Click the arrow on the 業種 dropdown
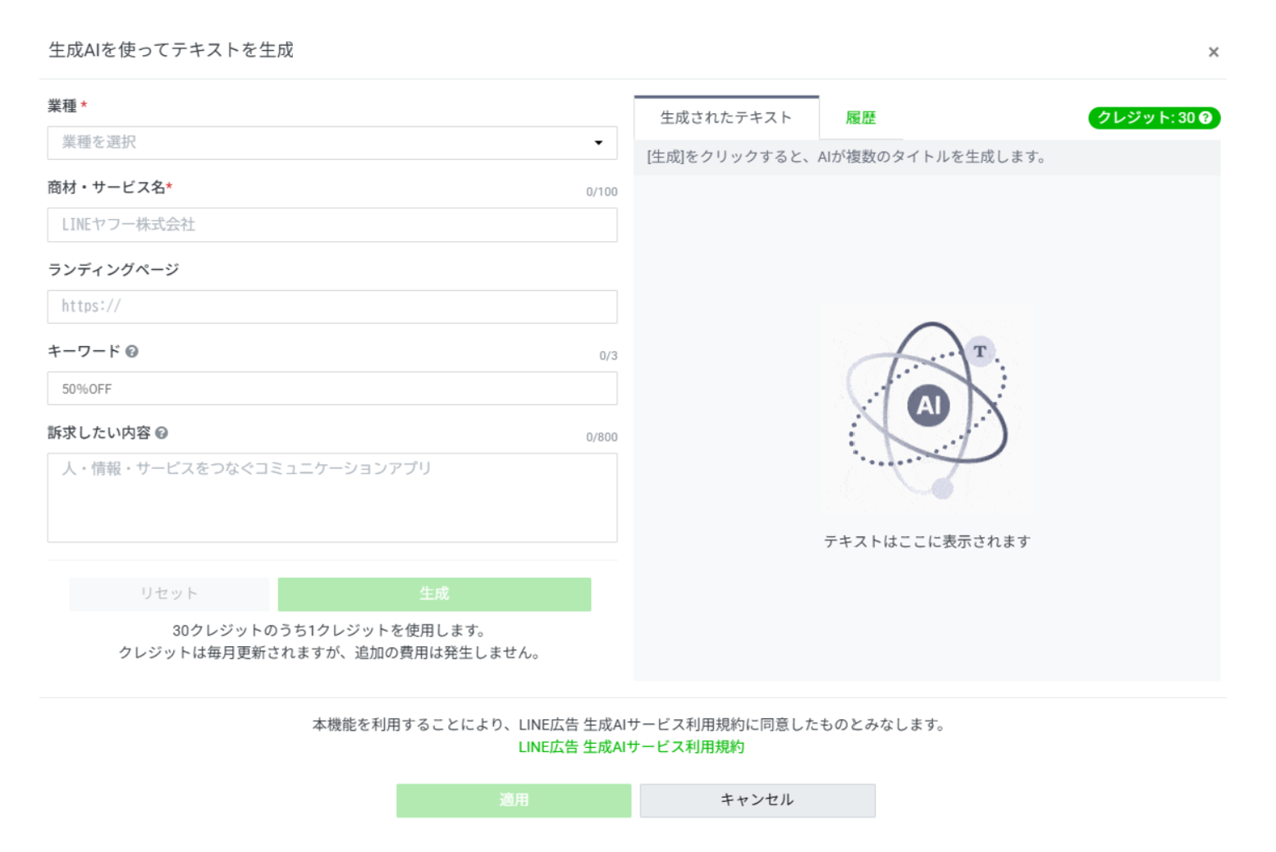Viewport: 1276px width, 852px height. (598, 143)
